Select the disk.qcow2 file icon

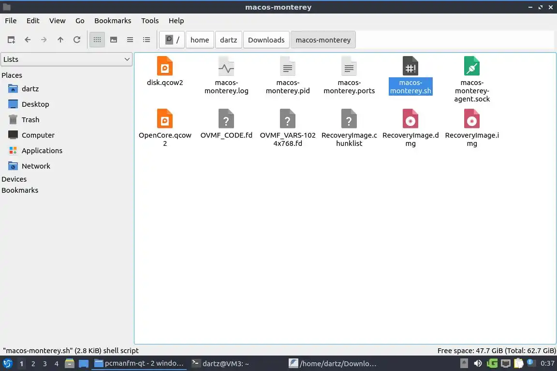165,66
